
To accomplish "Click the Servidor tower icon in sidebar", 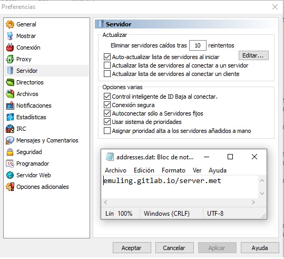I will [x=10, y=71].
